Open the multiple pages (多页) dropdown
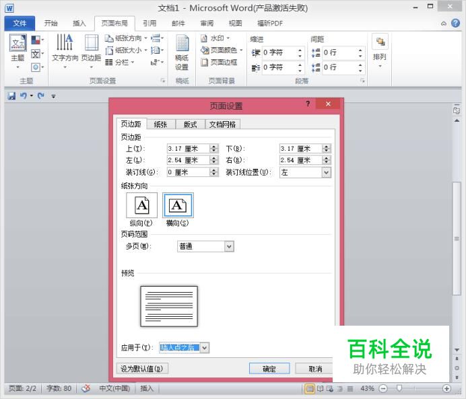 point(229,246)
